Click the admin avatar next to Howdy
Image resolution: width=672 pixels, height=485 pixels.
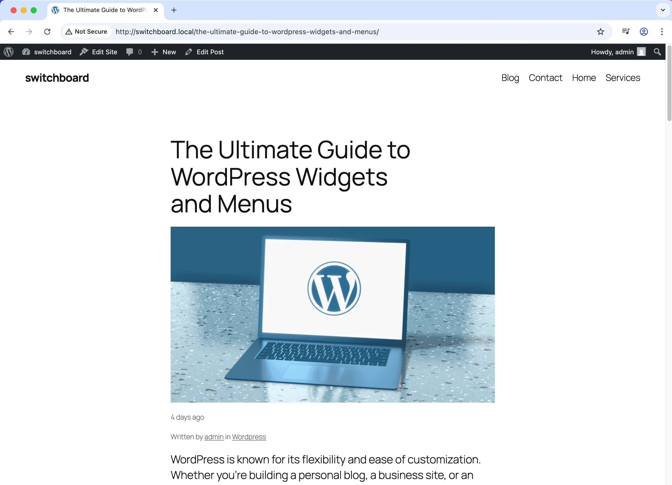pos(641,52)
